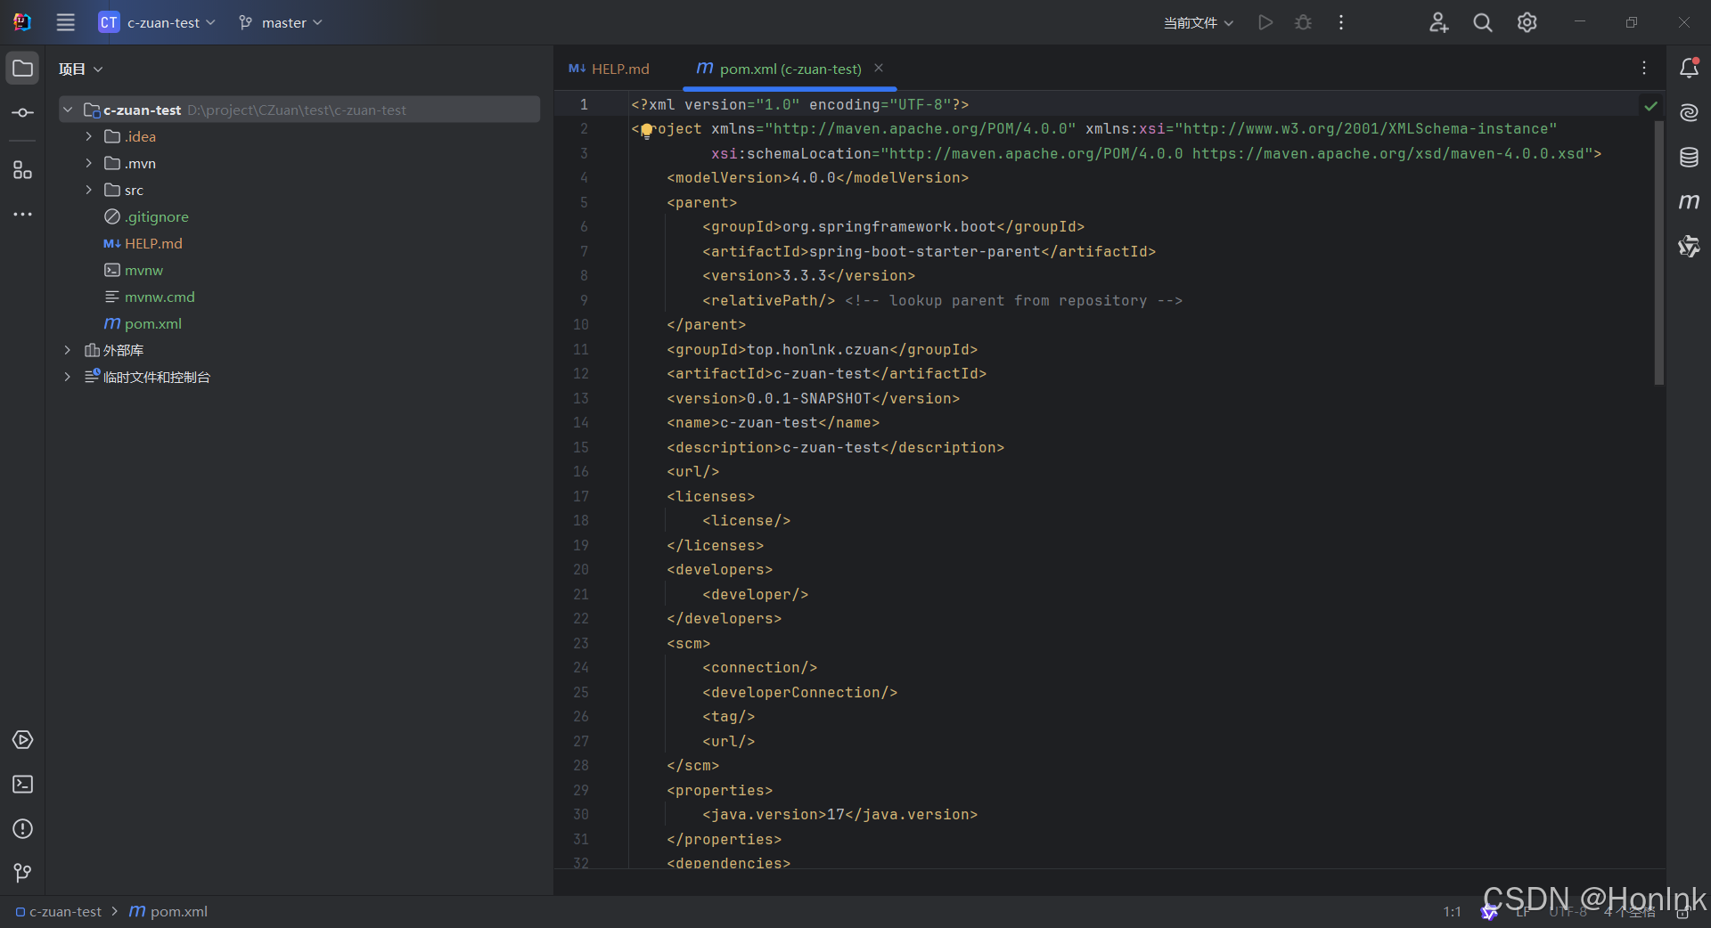Select HELP.md in project tree
Viewport: 1711px width, 928px height.
pyautogui.click(x=143, y=243)
